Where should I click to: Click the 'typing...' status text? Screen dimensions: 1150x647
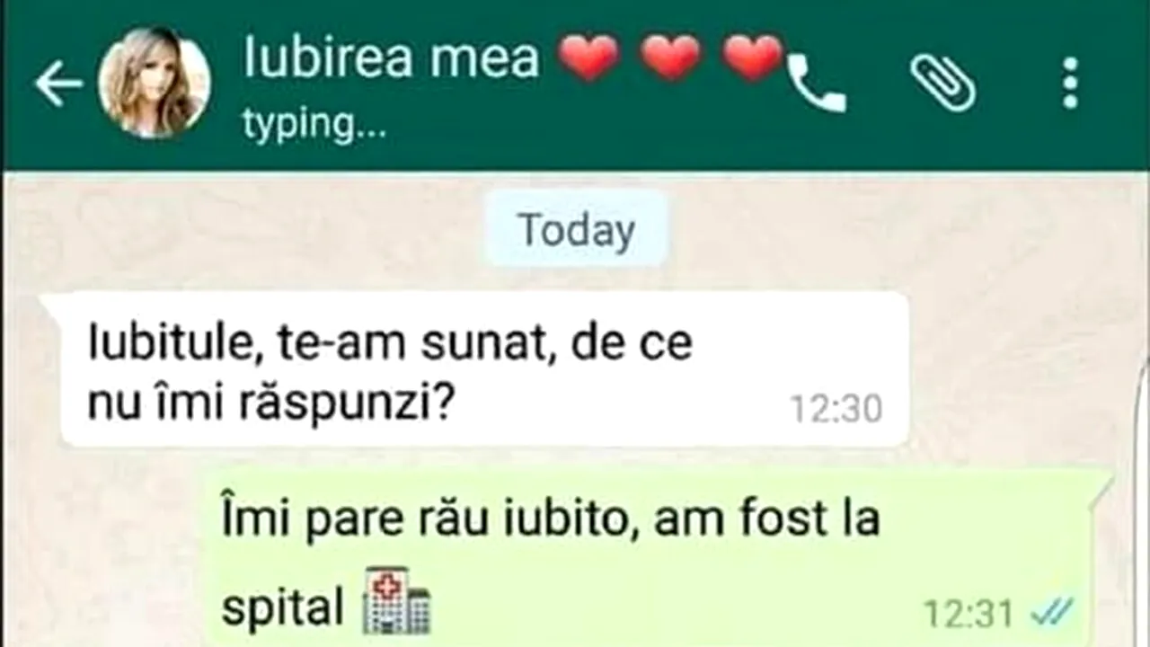[314, 126]
